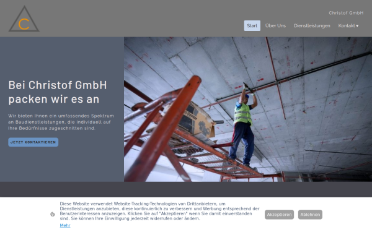Screen dimensions: 372x232
Task: Click the Christof GmbH site title
Action: [346, 13]
